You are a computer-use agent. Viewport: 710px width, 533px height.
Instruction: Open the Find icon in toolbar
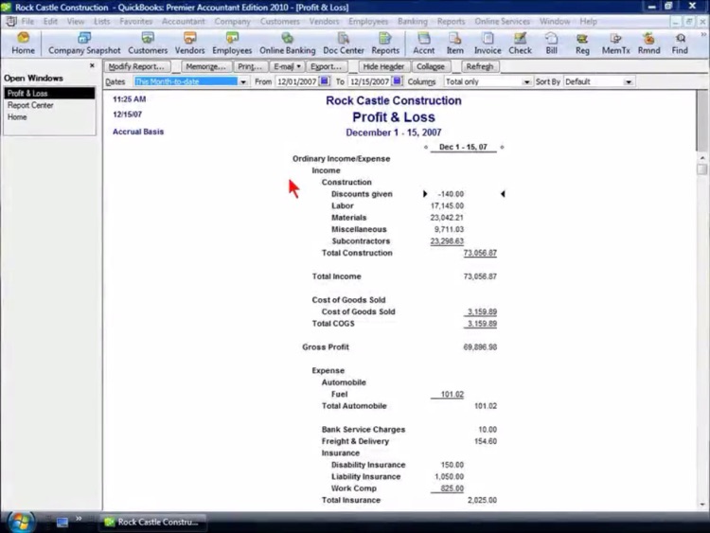tap(680, 44)
